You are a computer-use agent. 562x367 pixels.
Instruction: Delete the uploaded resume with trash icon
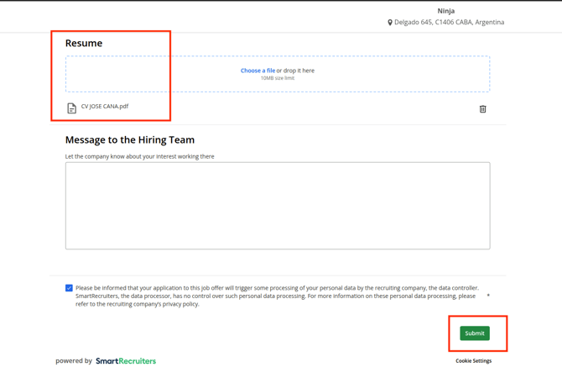[x=482, y=109]
